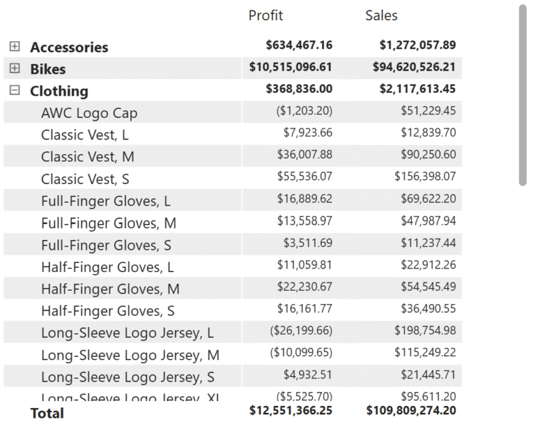Viewport: 533px width, 431px height.
Task: Click the Clothing category label
Action: coord(59,91)
